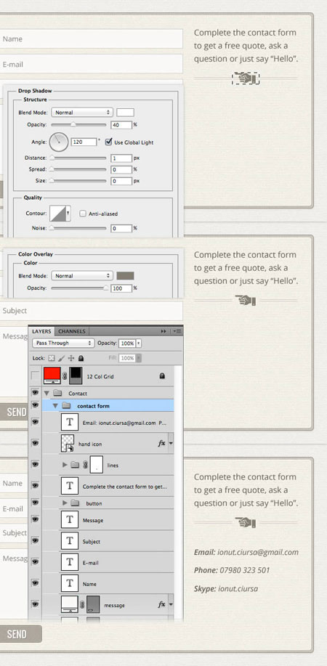Open the Layers panel options menu icon
327x666 pixels.
[x=178, y=331]
